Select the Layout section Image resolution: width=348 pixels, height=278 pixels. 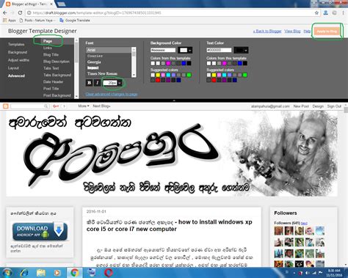click(13, 67)
